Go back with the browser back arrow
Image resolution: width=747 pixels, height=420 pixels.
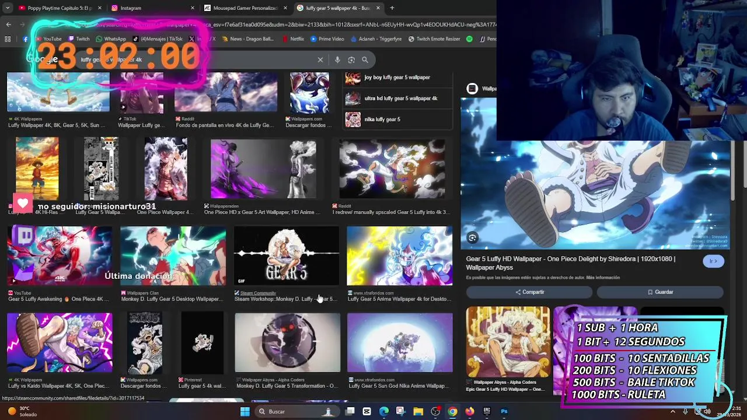pyautogui.click(x=8, y=24)
